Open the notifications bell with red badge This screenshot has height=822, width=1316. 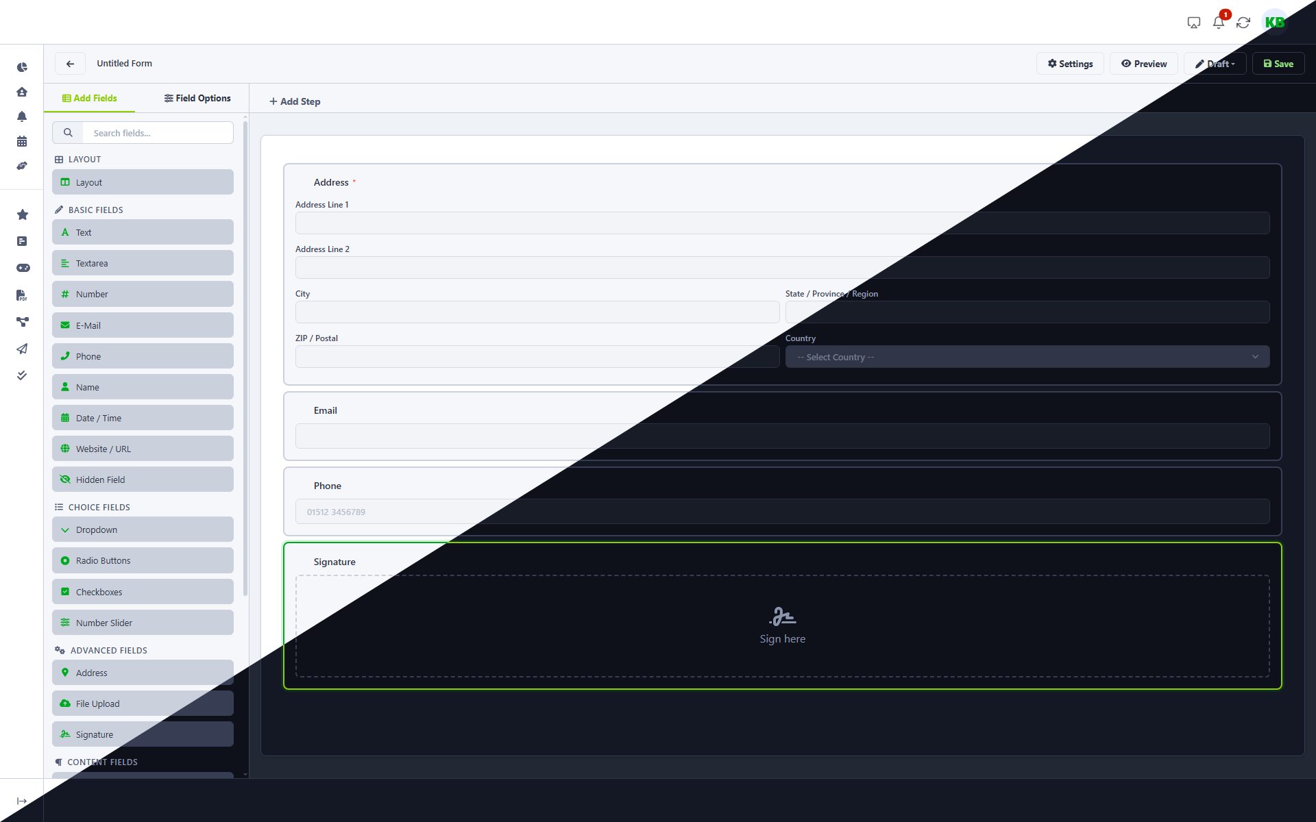[x=1218, y=22]
